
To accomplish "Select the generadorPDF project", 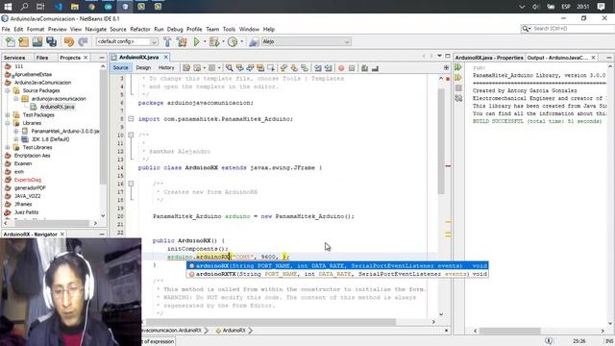I will pyautogui.click(x=30, y=188).
